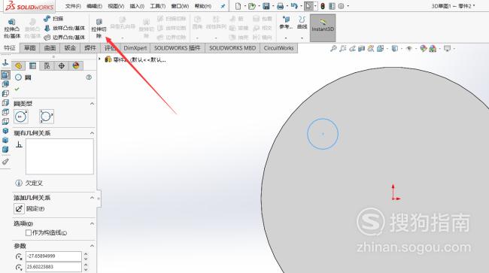Click the Rebuild traffic light icon
Viewport: 489px width, 273px height.
[x=323, y=6]
